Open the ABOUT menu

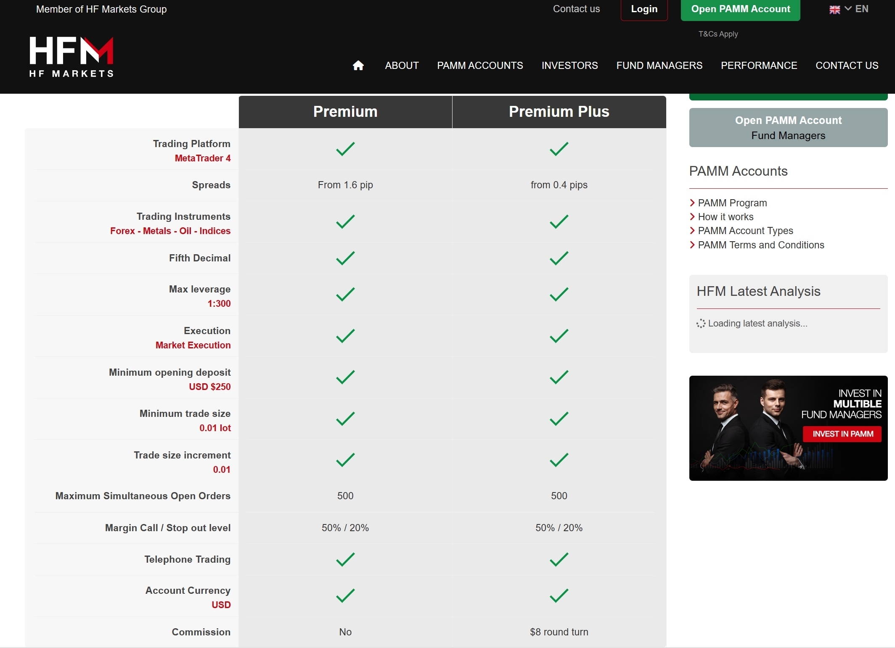pos(402,66)
